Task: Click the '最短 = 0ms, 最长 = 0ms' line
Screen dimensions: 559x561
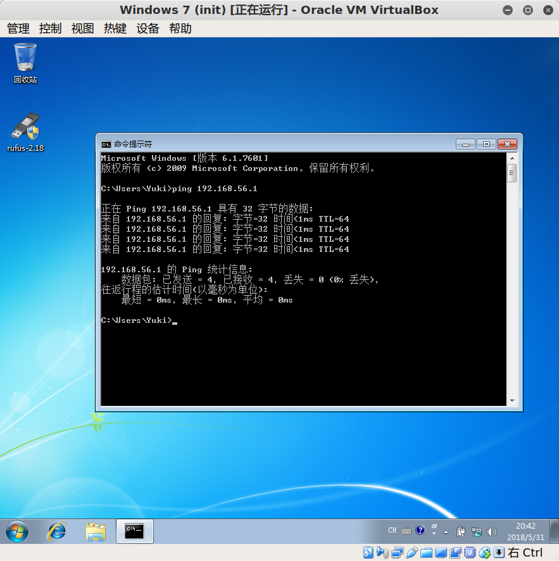Action: click(x=207, y=300)
